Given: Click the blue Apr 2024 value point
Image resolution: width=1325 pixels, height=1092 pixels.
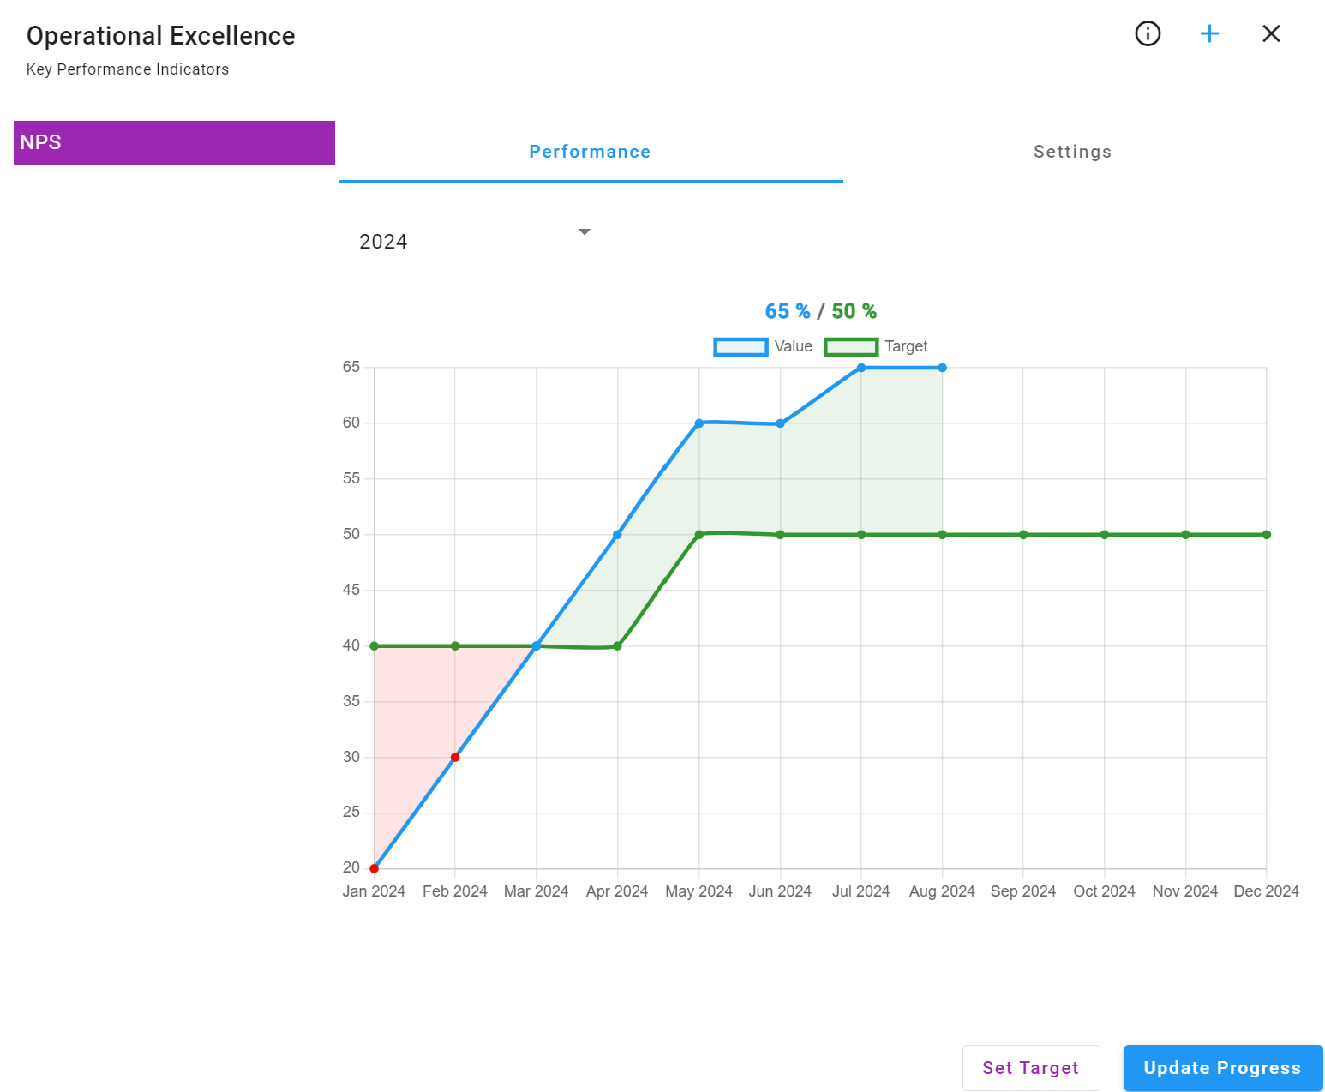Looking at the screenshot, I should pyautogui.click(x=617, y=535).
